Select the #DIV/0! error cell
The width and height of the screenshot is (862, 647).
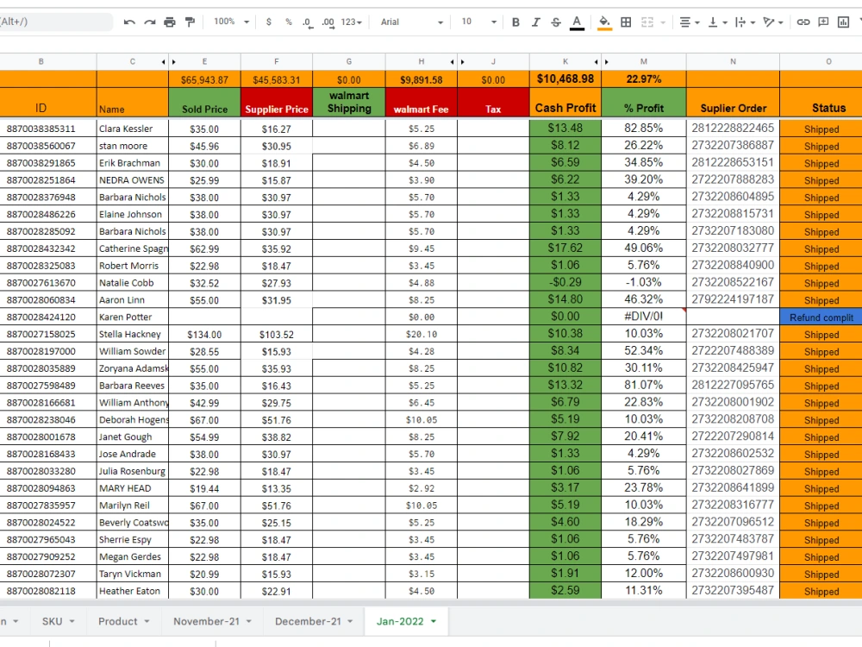click(644, 317)
